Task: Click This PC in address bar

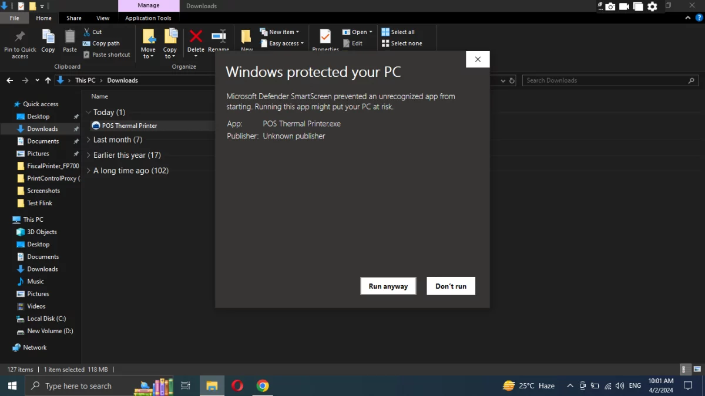Action: tap(85, 80)
